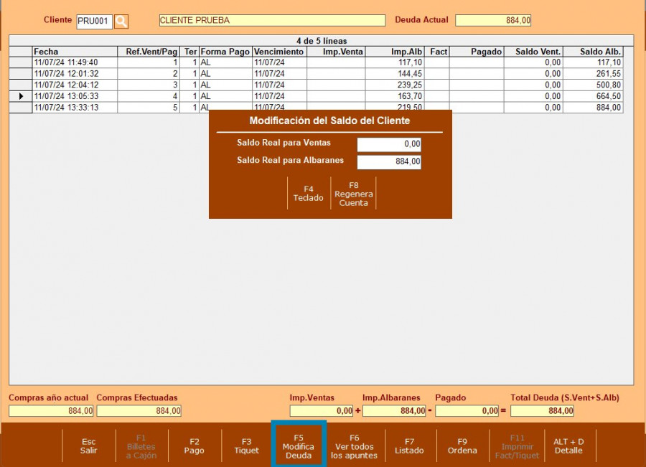
Task: Open F6 Ver todos los apuntes
Action: [354, 446]
